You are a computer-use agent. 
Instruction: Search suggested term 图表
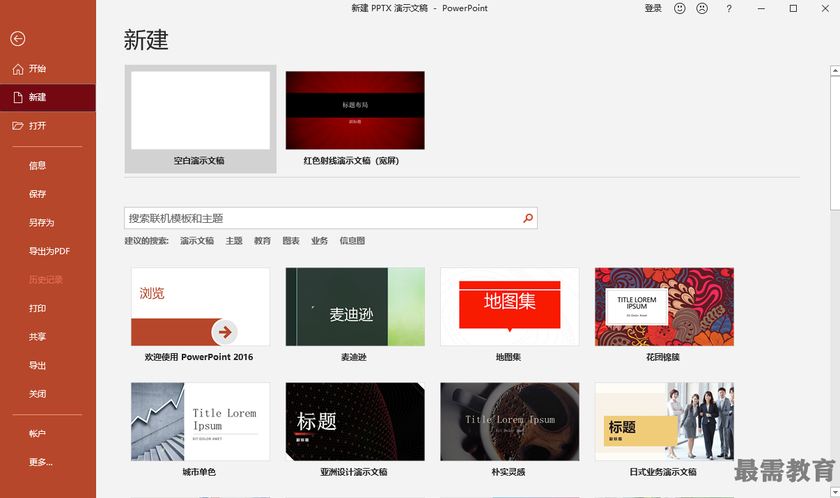pyautogui.click(x=291, y=241)
